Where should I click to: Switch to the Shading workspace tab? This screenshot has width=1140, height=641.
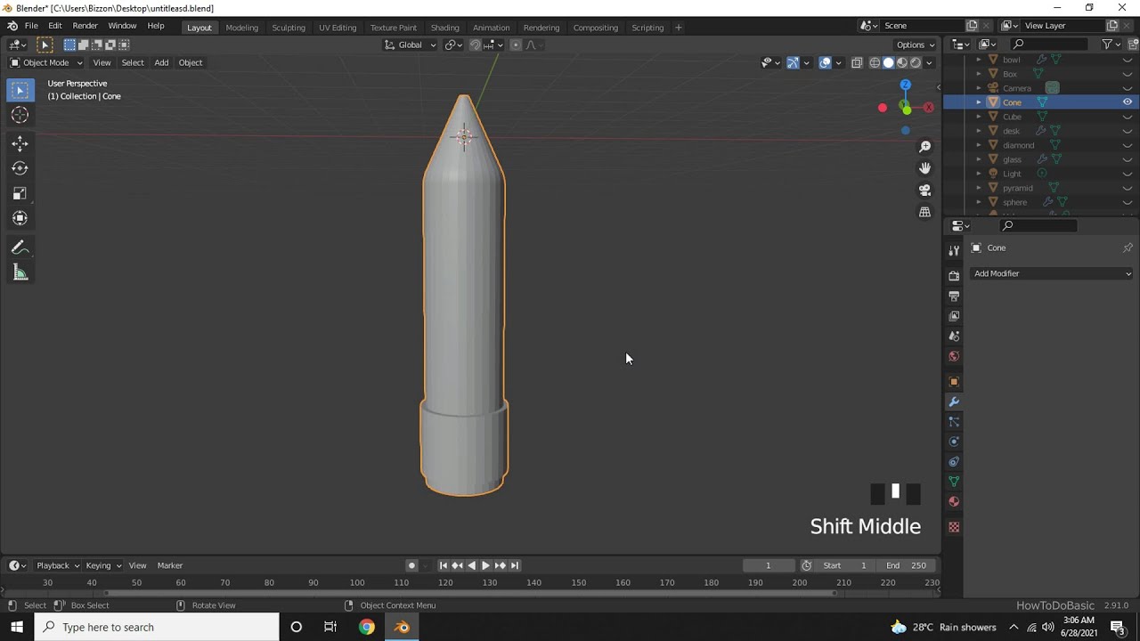(x=444, y=28)
